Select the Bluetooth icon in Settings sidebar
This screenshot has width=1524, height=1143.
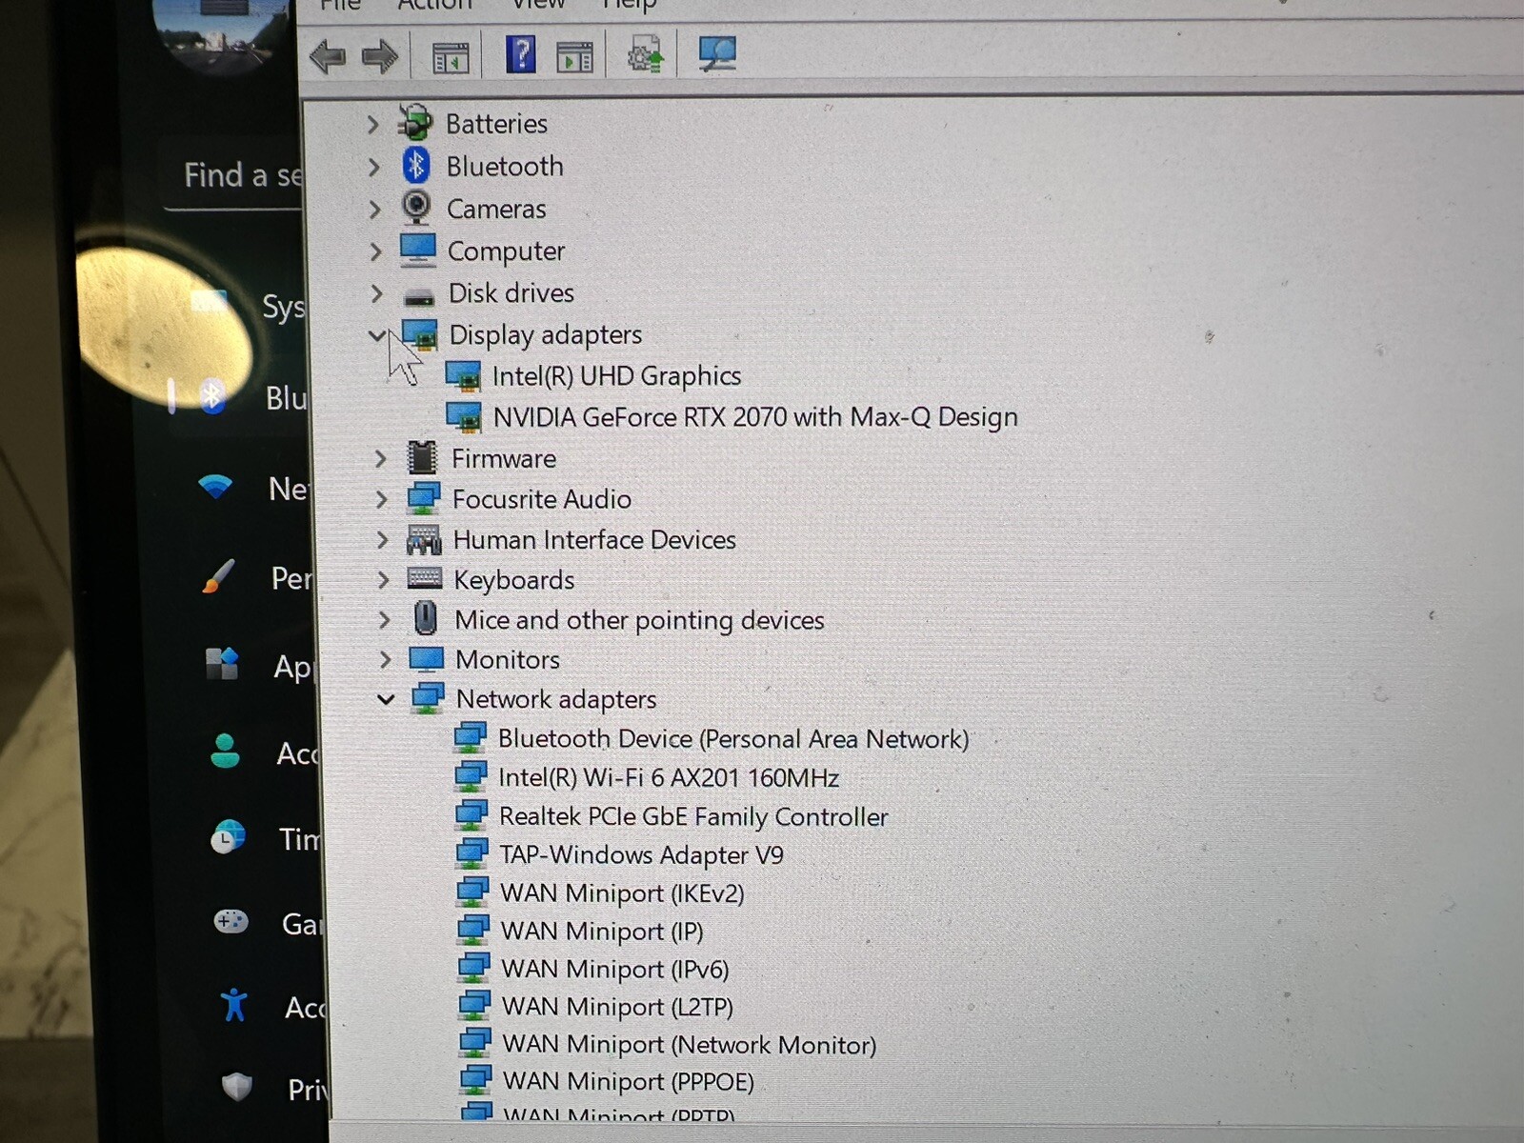click(x=212, y=396)
